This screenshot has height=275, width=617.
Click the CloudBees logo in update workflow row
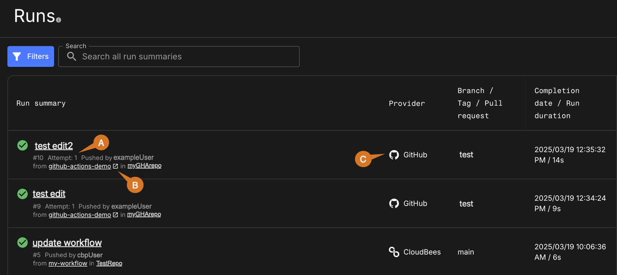(x=394, y=252)
